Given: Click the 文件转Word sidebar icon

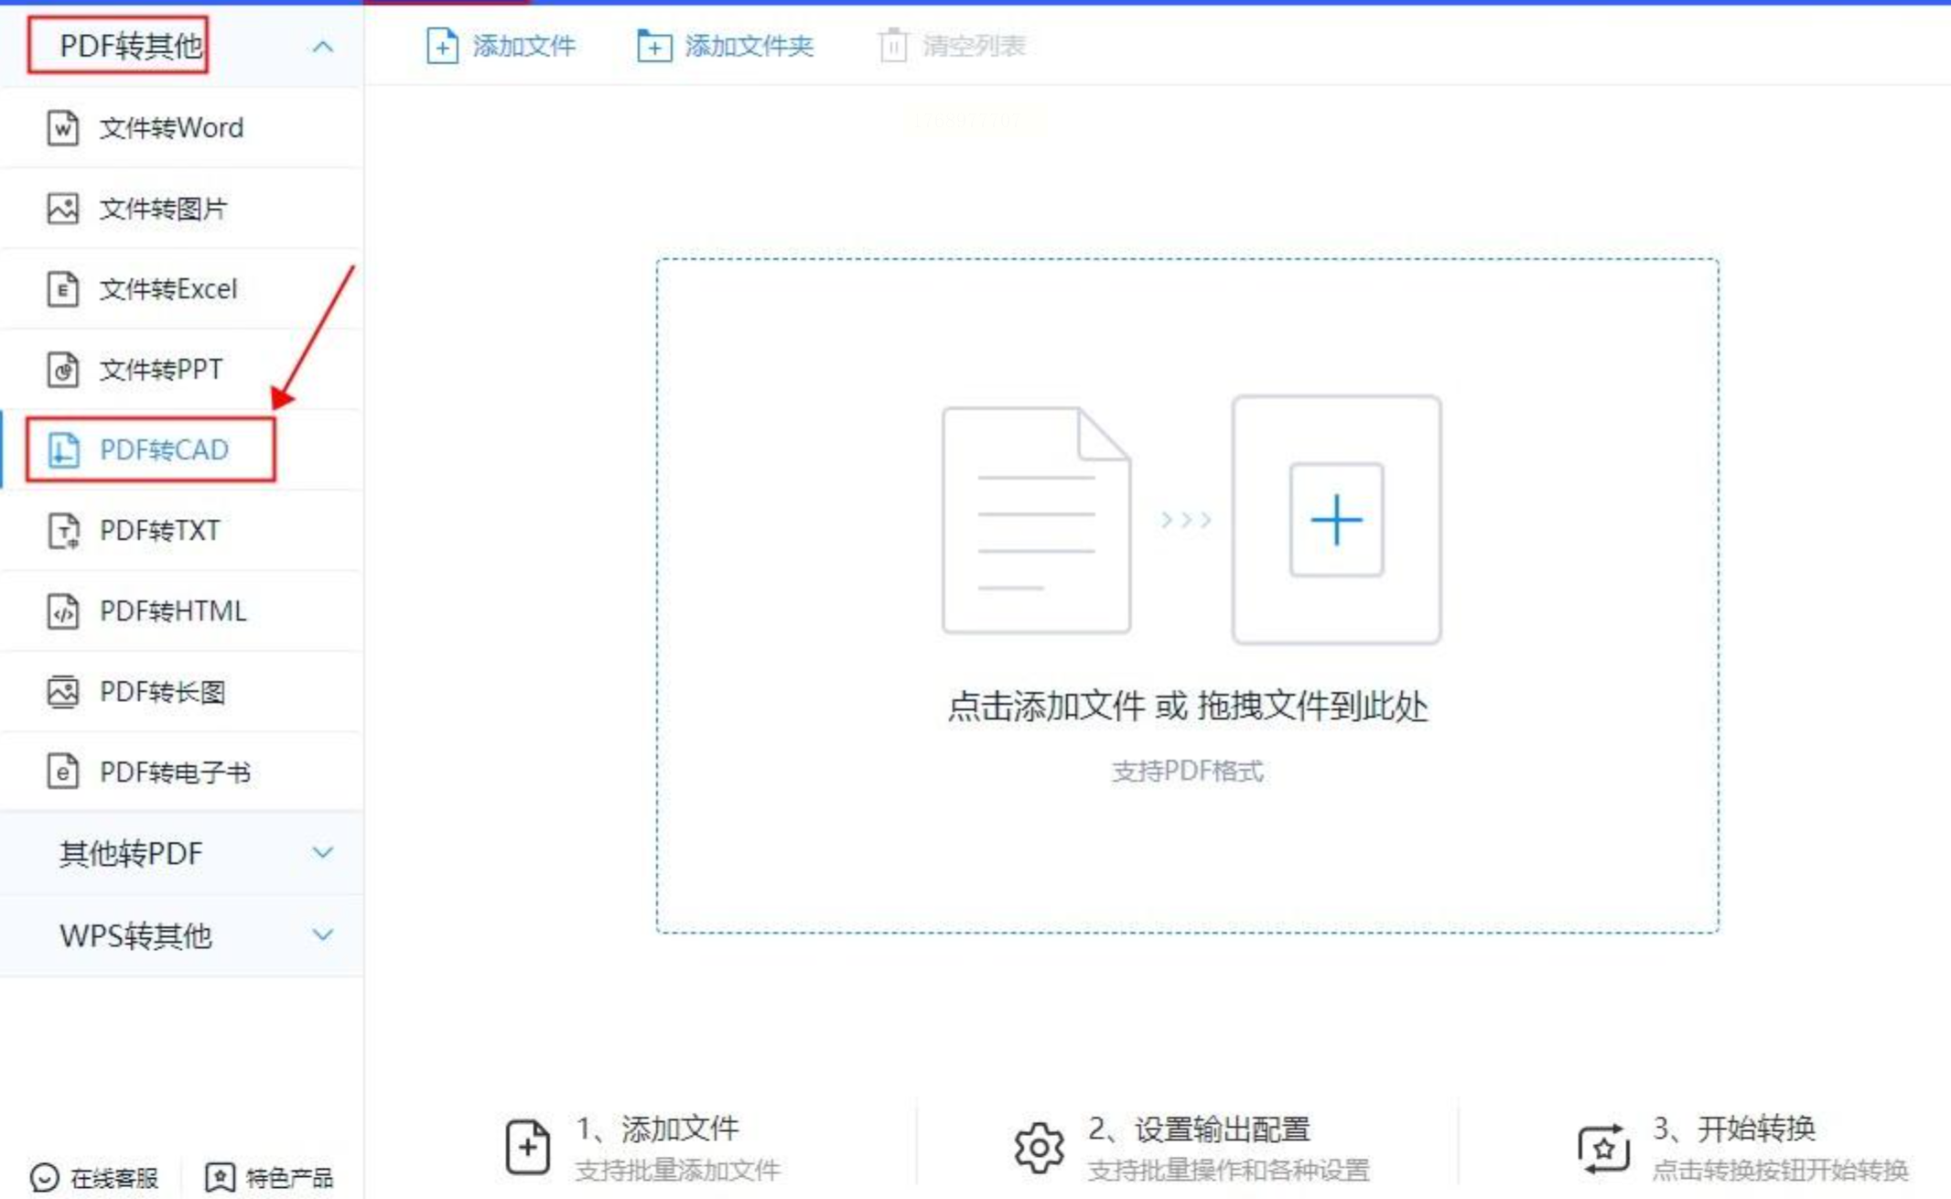Looking at the screenshot, I should click(62, 128).
